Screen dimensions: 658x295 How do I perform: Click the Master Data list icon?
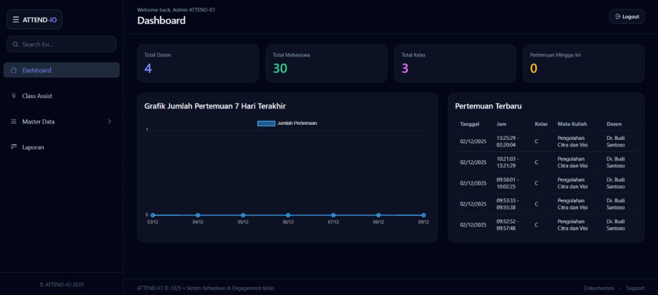[14, 122]
